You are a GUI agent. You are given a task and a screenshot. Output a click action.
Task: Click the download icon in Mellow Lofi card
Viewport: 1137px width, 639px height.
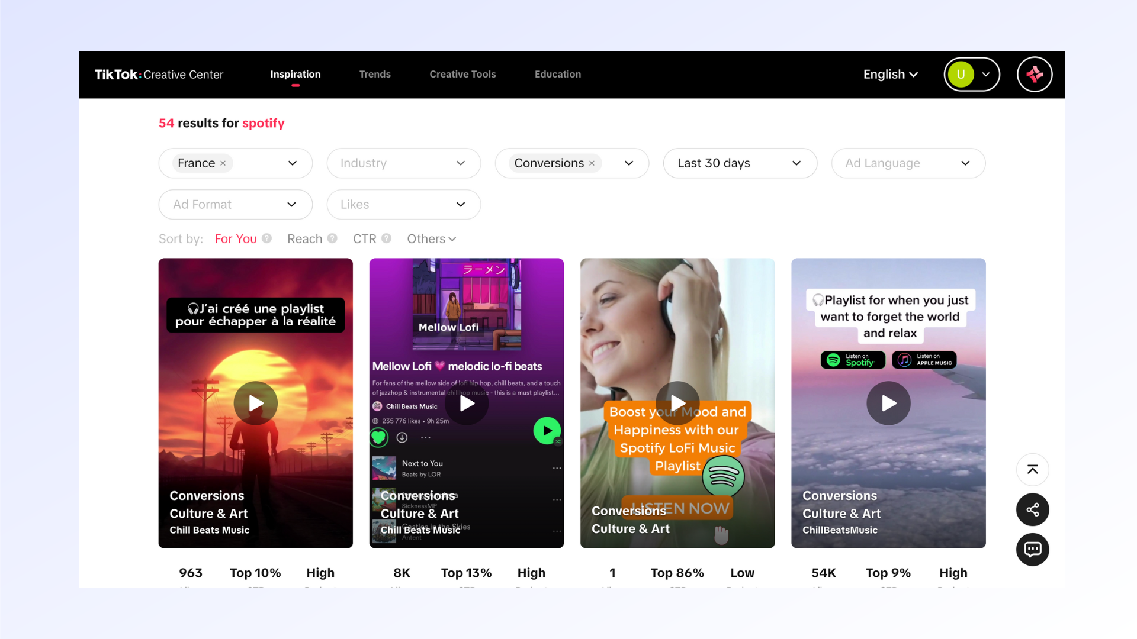click(x=402, y=438)
